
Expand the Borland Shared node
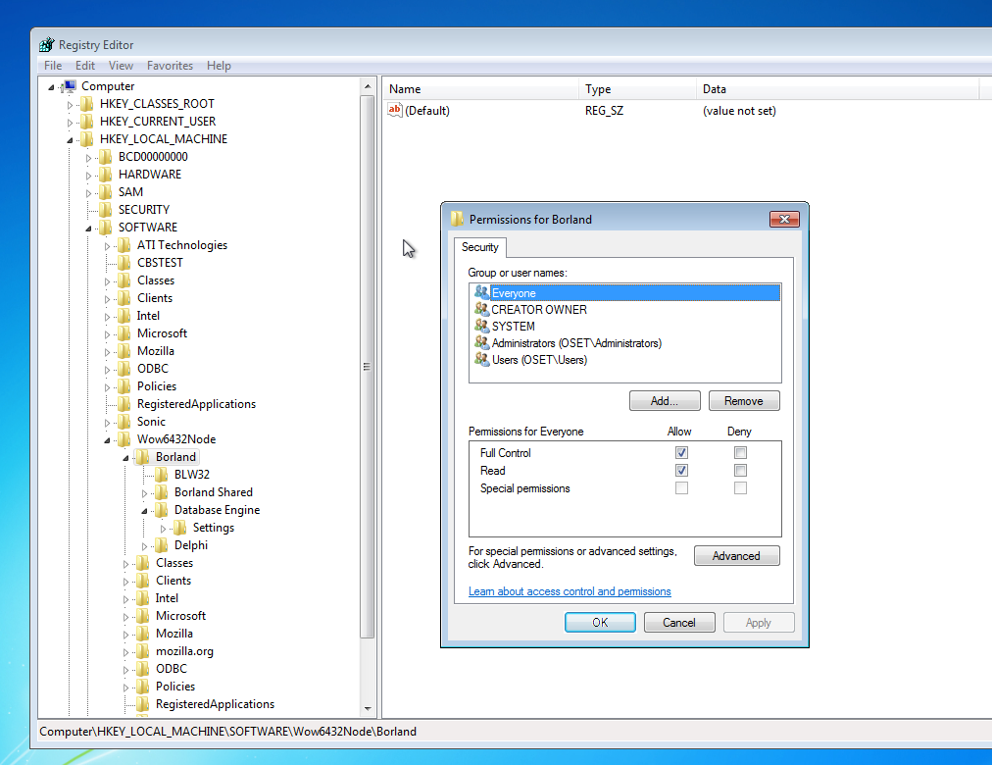[144, 493]
